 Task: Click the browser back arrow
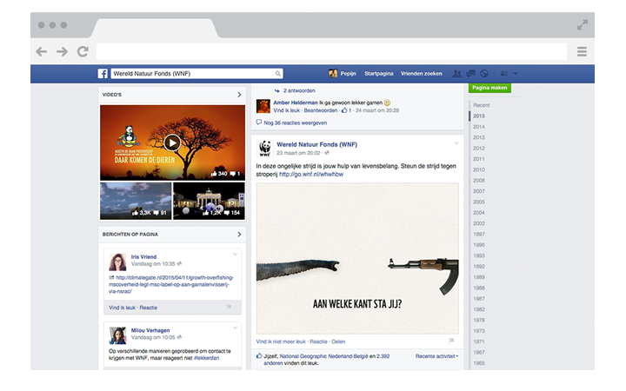(x=42, y=51)
